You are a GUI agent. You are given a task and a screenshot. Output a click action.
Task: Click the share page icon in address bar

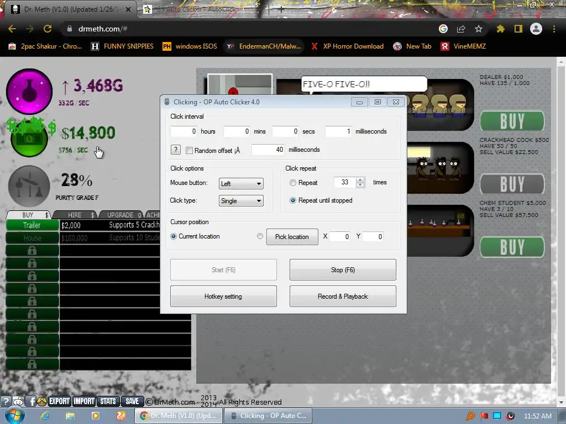461,29
